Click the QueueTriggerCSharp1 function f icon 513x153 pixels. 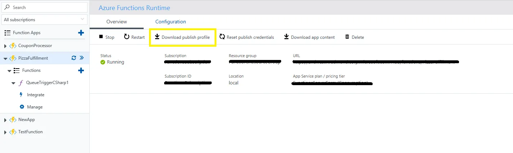pos(21,83)
